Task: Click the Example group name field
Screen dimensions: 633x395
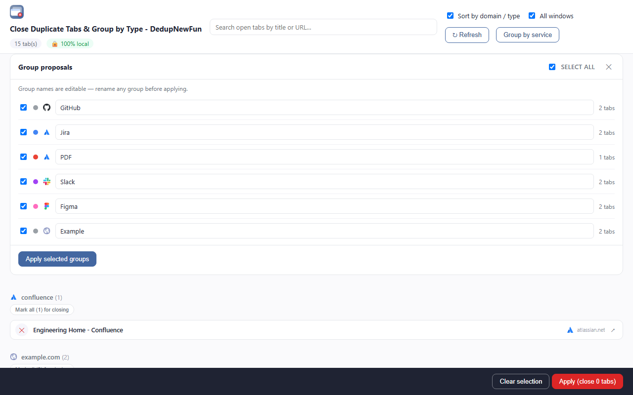Action: tap(324, 231)
